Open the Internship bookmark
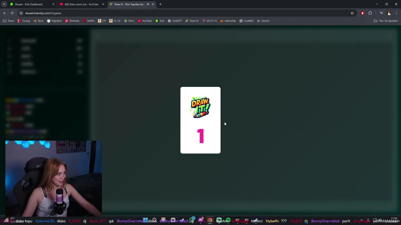The height and width of the screenshot is (225, 401). (228, 21)
